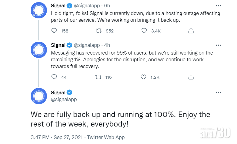The width and height of the screenshot is (237, 144).
Task: Open Signal avatar on the first tweet
Action: click(x=39, y=10)
